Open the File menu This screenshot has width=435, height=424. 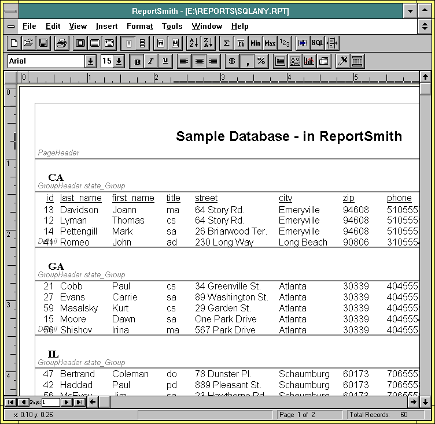pyautogui.click(x=29, y=27)
